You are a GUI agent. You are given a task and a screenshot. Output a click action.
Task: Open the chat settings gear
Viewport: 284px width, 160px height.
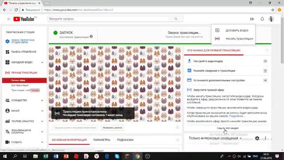pyautogui.click(x=257, y=138)
